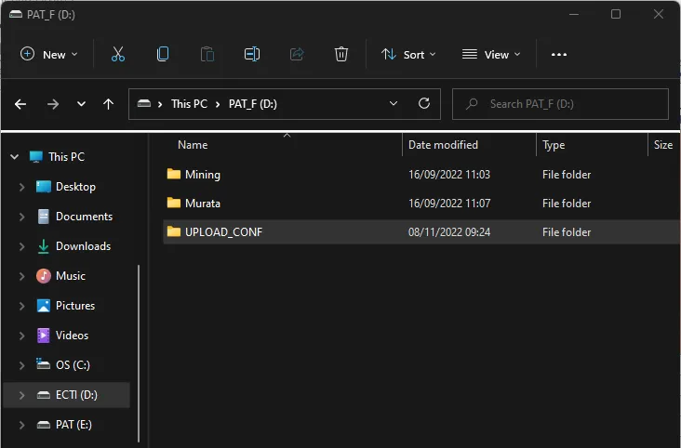Image resolution: width=681 pixels, height=448 pixels.
Task: Click the Search PAT_F (D:) field
Action: click(x=560, y=104)
